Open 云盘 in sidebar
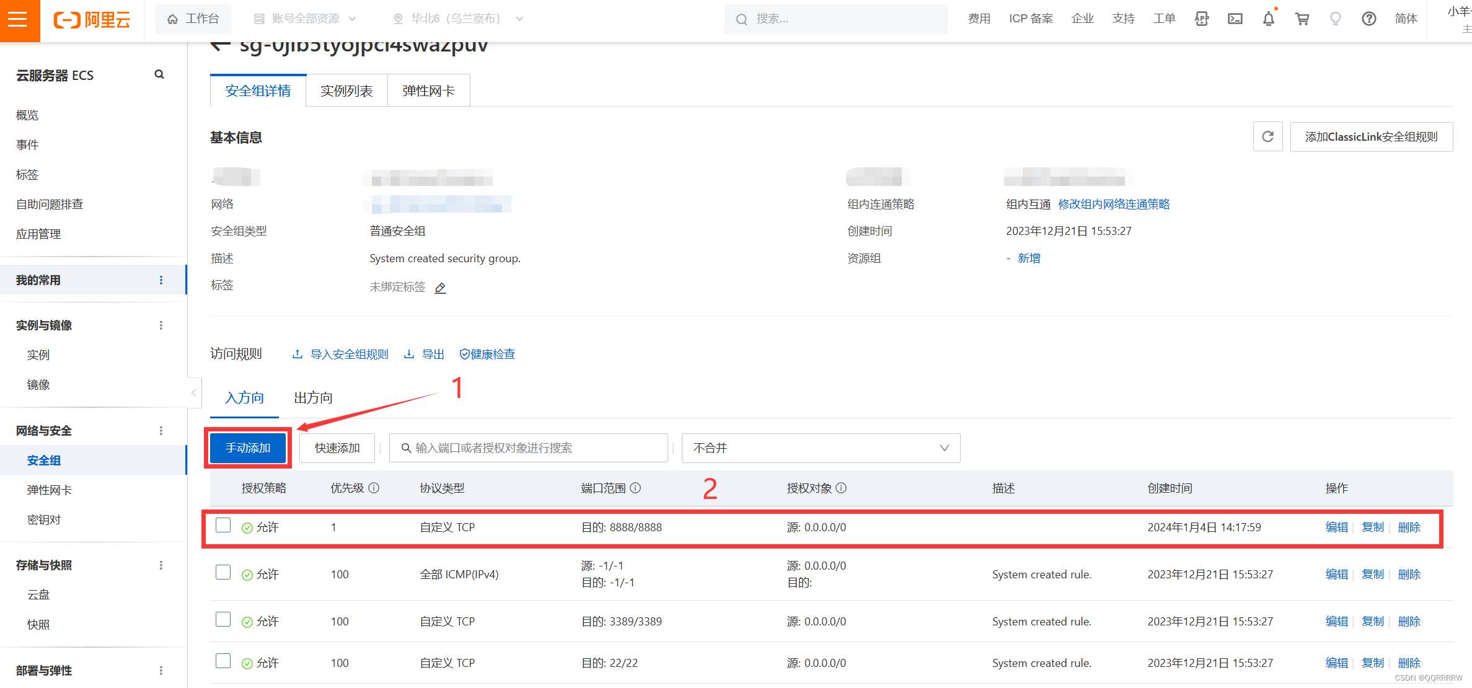 (38, 595)
